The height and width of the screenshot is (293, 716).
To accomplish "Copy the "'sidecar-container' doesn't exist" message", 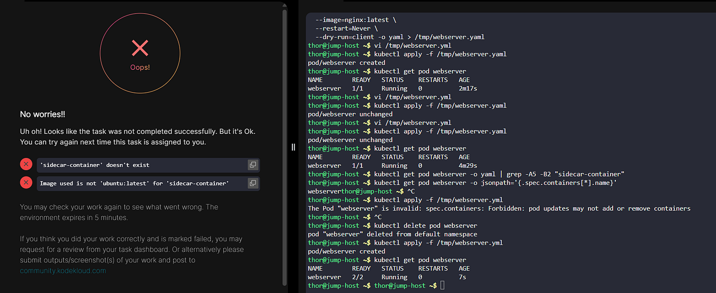I will pyautogui.click(x=253, y=165).
